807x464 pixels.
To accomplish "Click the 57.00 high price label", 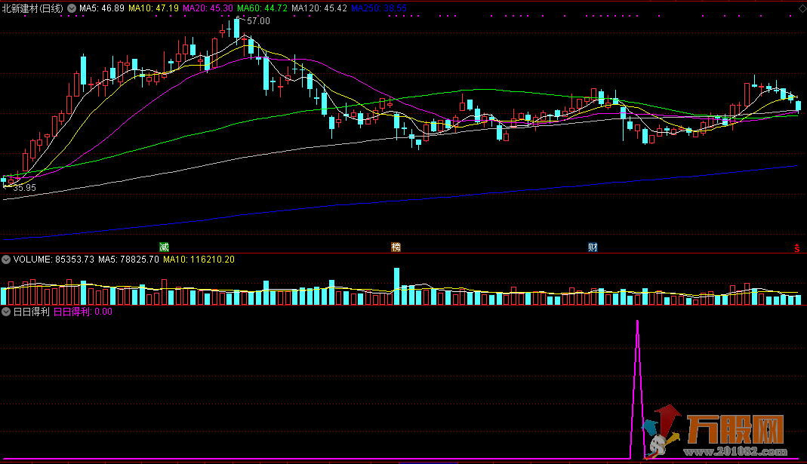I will pos(258,21).
